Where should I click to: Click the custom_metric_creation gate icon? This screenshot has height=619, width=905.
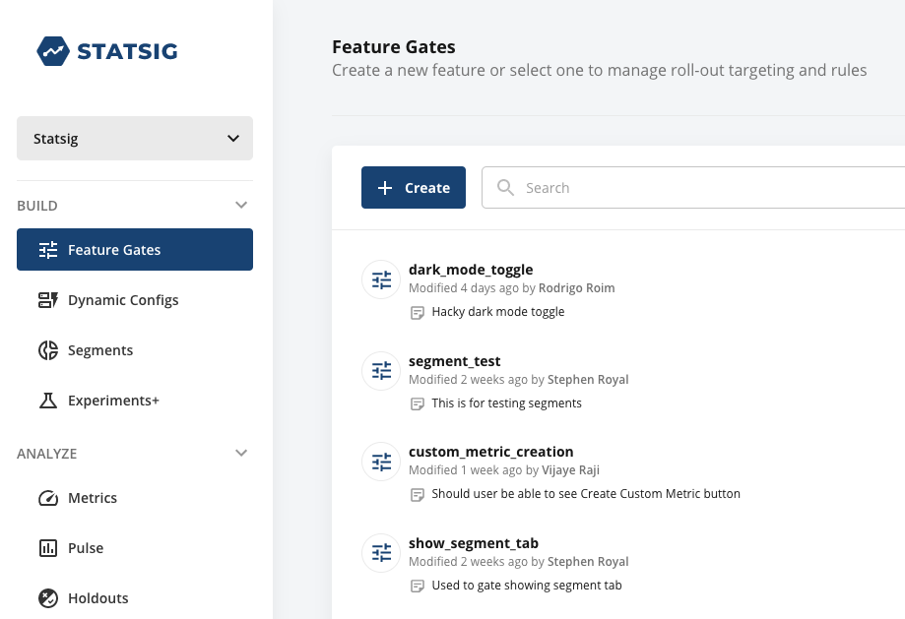pyautogui.click(x=381, y=462)
